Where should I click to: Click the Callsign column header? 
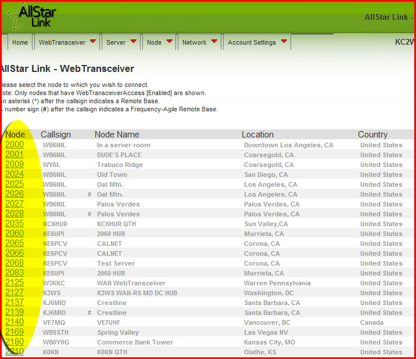(56, 135)
